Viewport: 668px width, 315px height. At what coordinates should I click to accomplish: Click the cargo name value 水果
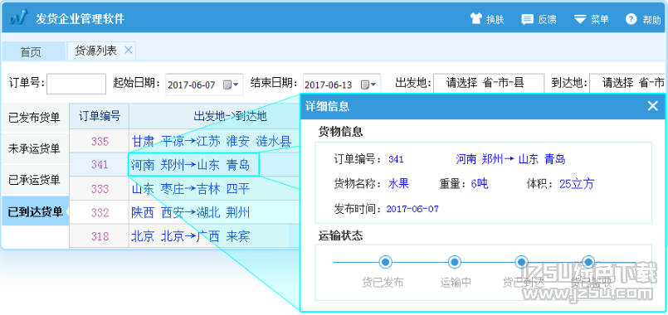(398, 184)
